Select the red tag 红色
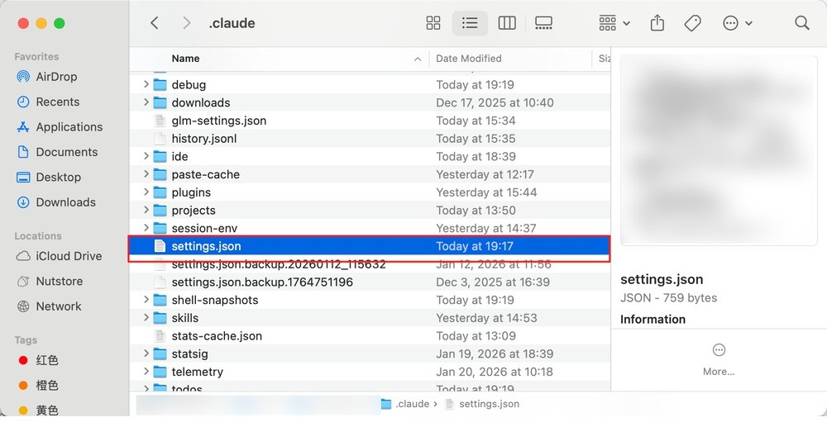The width and height of the screenshot is (827, 422). [46, 361]
